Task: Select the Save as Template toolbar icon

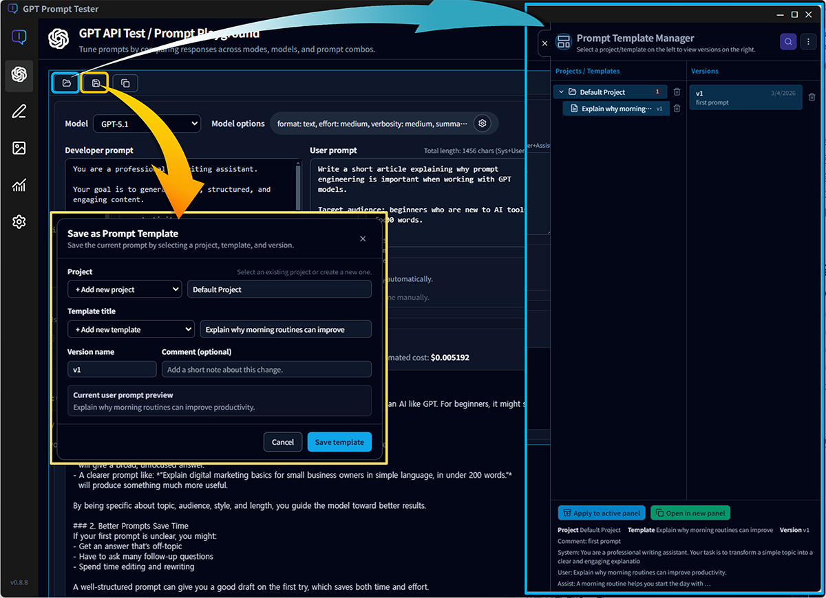Action: coord(95,82)
